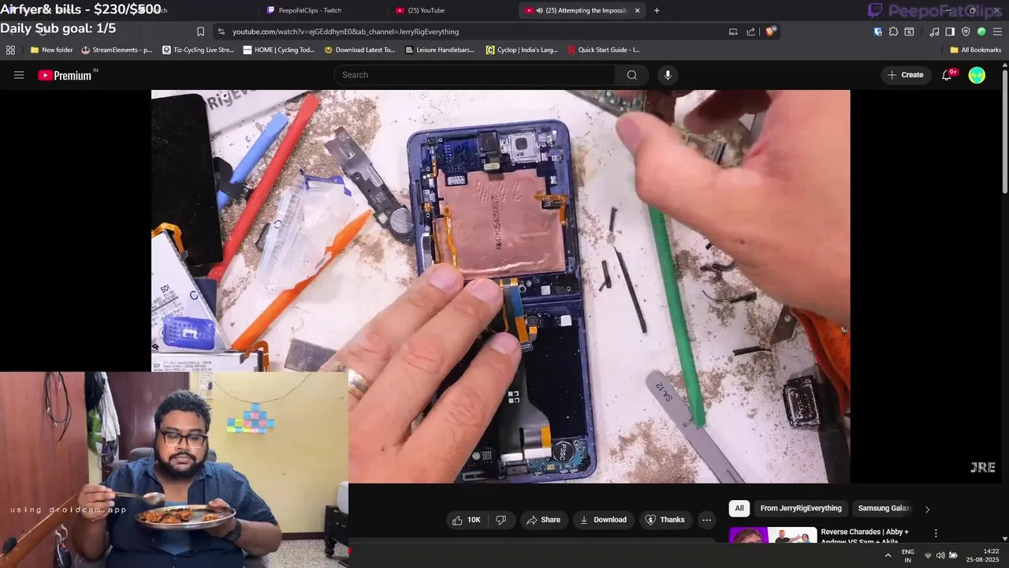
Task: Open options for Reverse Charades video
Action: [936, 534]
